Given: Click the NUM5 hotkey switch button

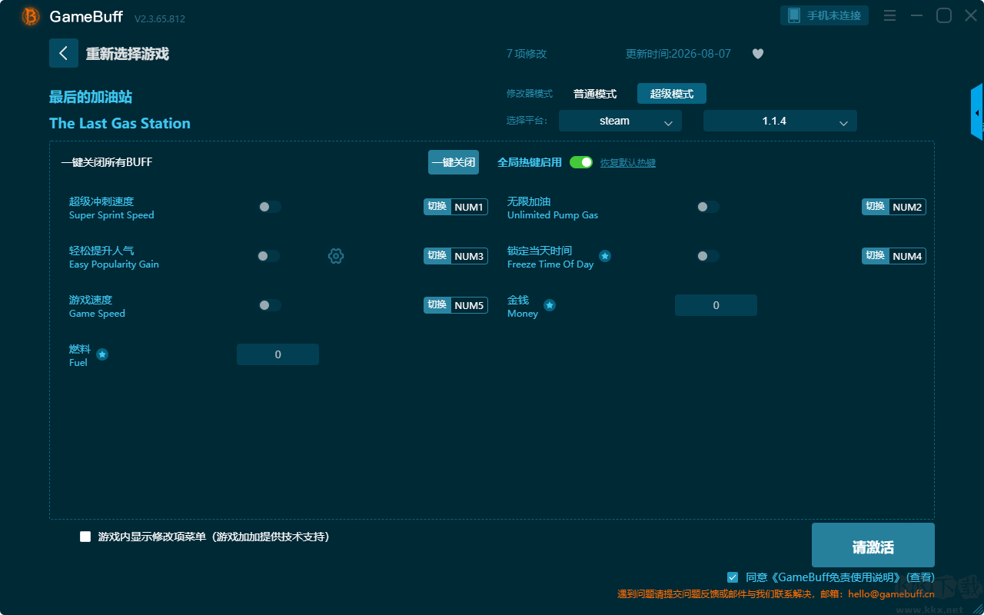Looking at the screenshot, I should 456,305.
